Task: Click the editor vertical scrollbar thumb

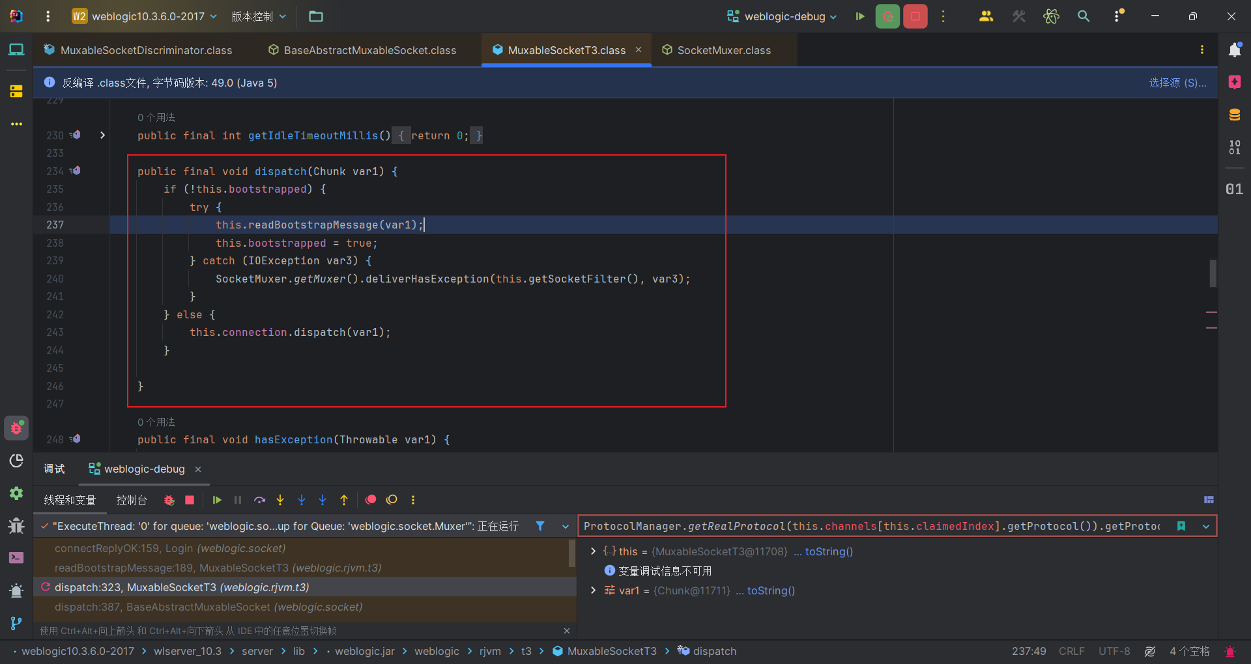Action: [1213, 273]
